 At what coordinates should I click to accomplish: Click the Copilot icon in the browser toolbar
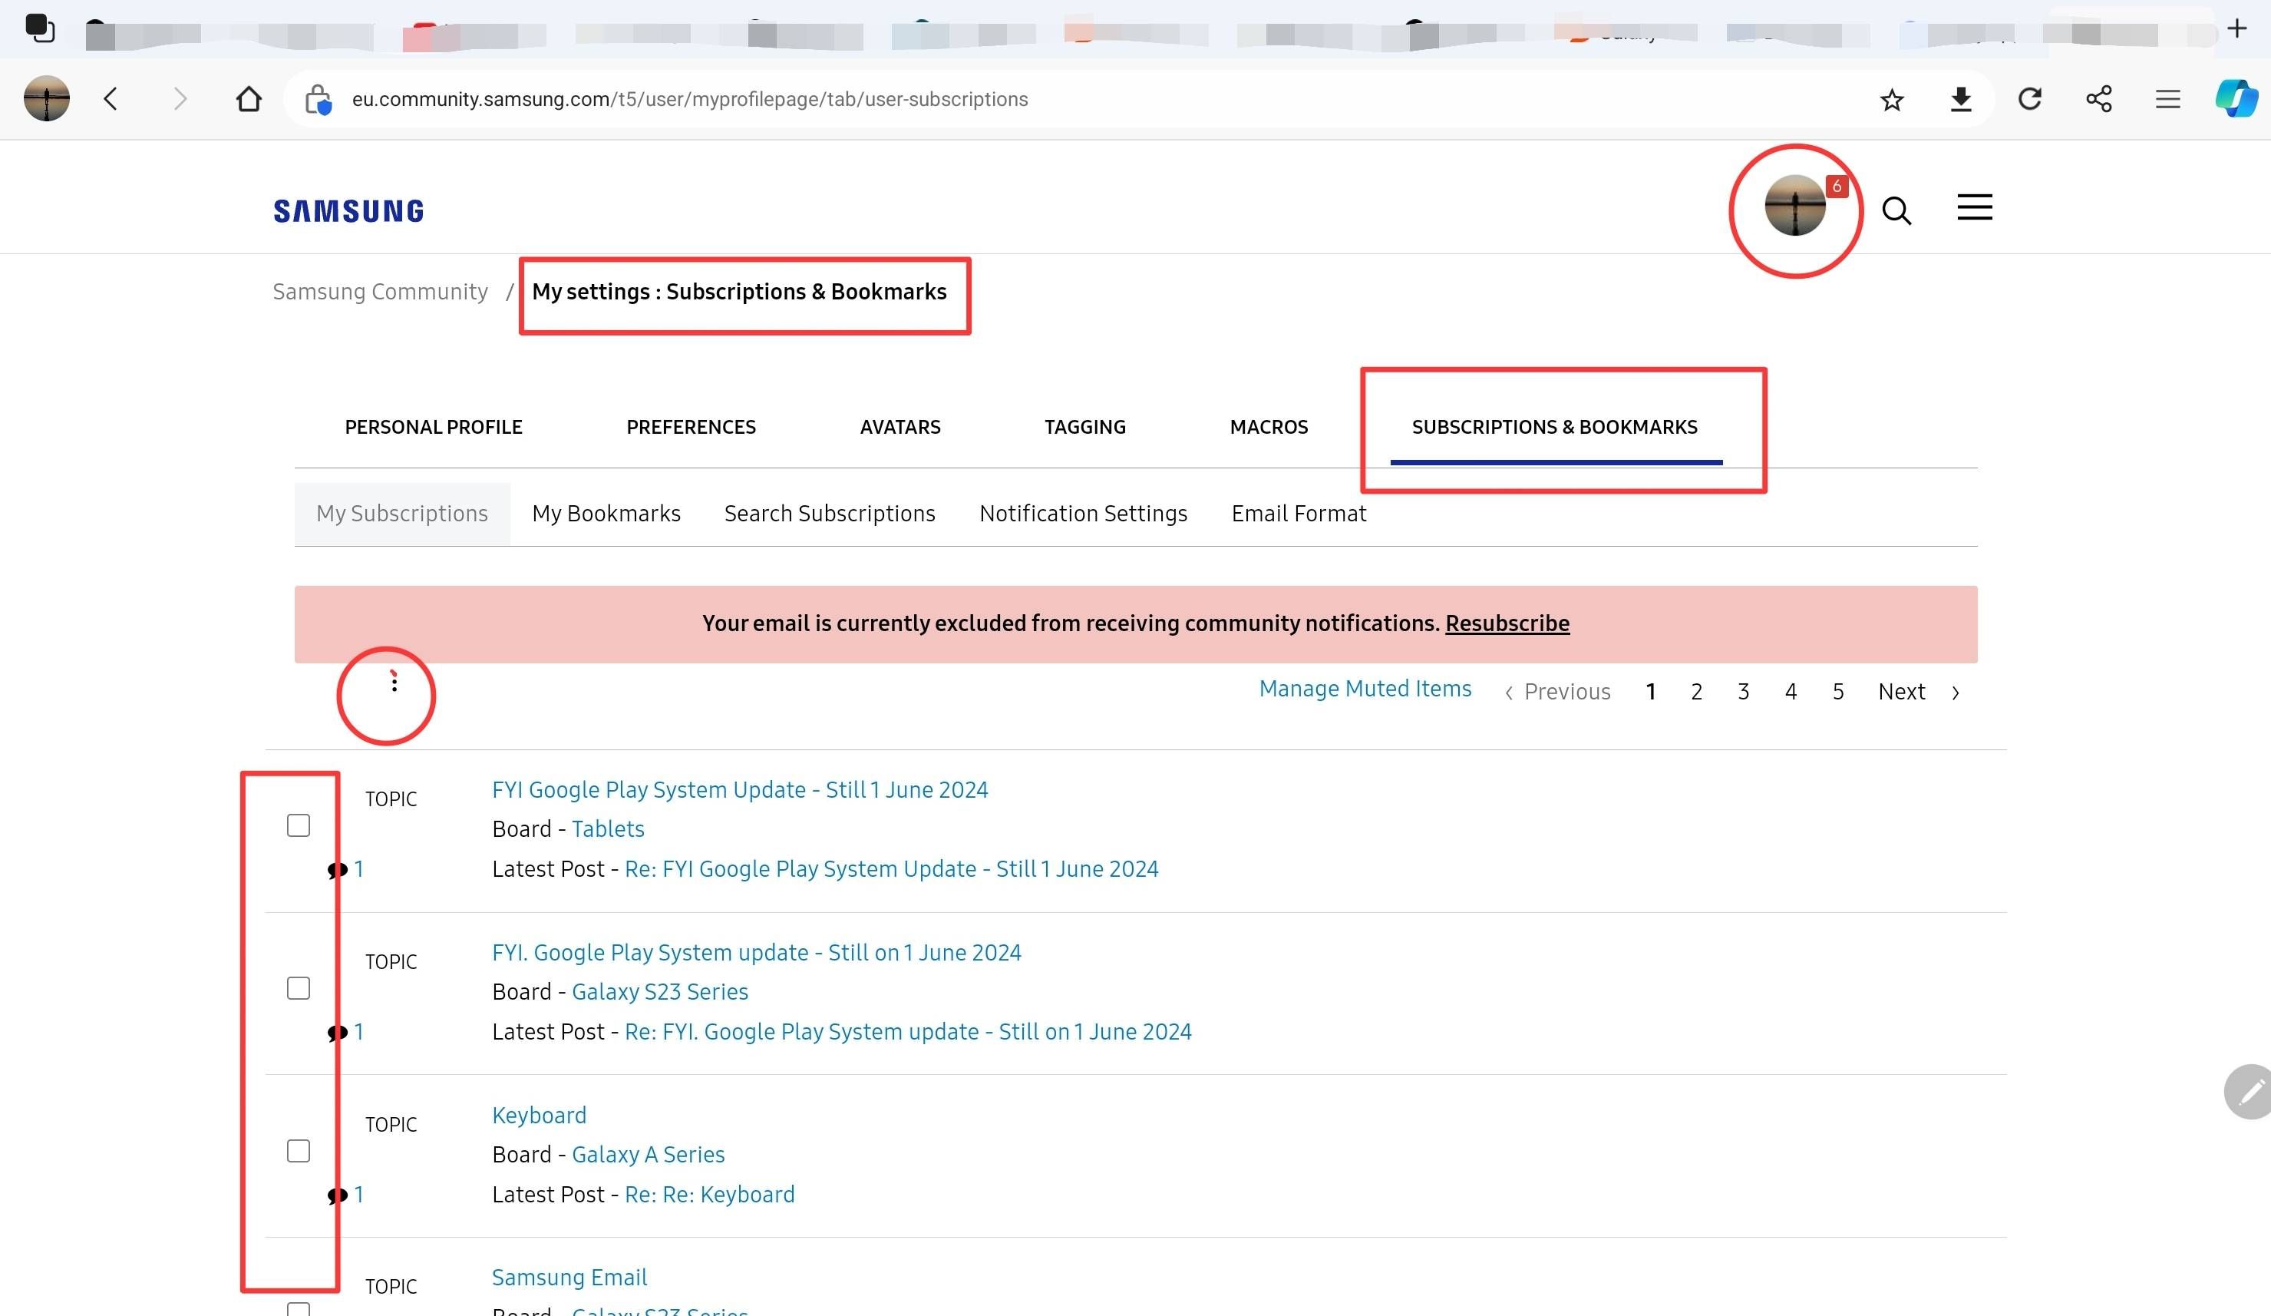coord(2236,99)
